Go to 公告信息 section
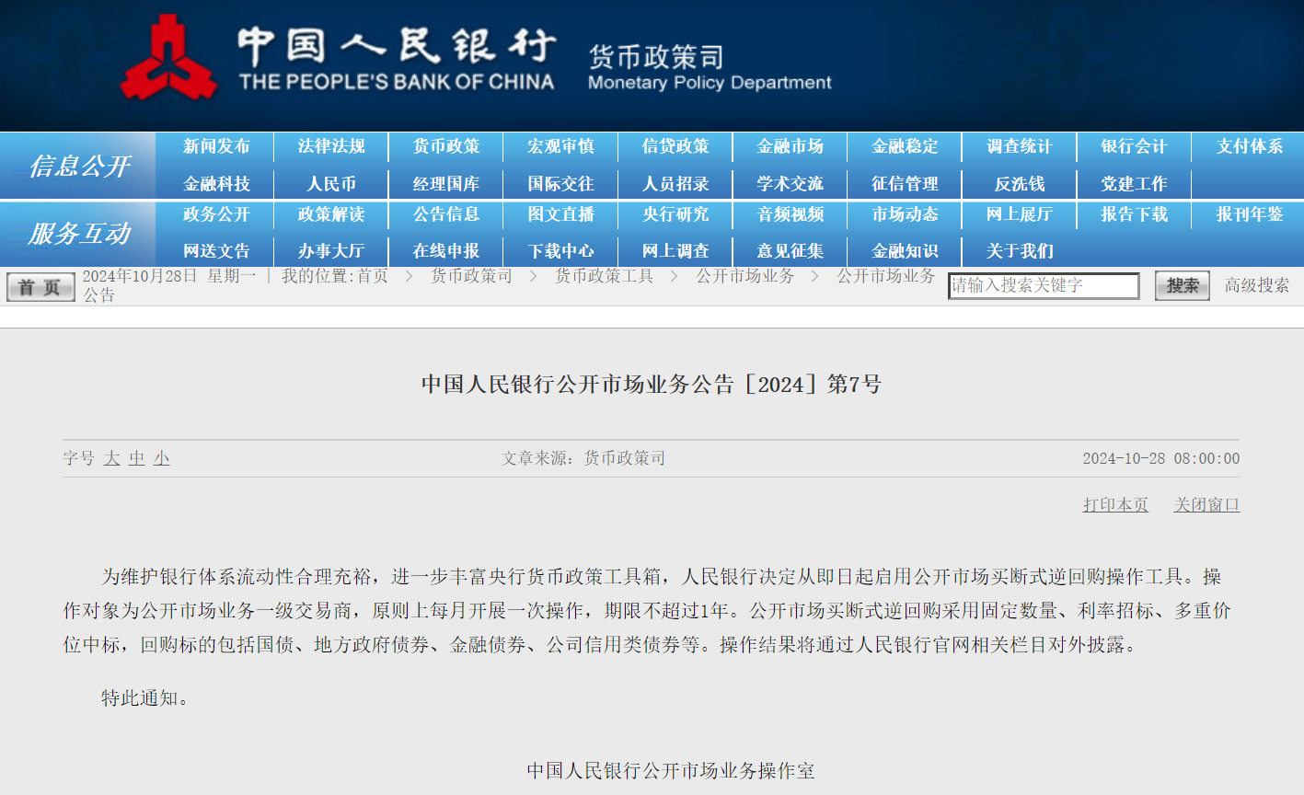 click(x=446, y=214)
